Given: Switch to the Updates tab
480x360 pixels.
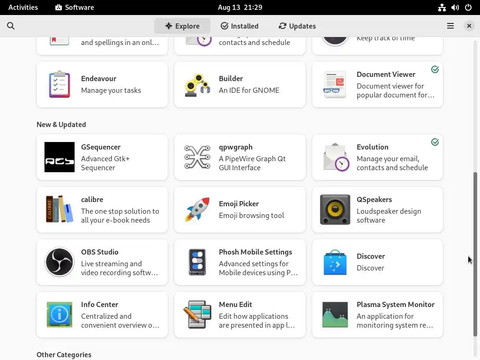Looking at the screenshot, I should click(x=297, y=26).
